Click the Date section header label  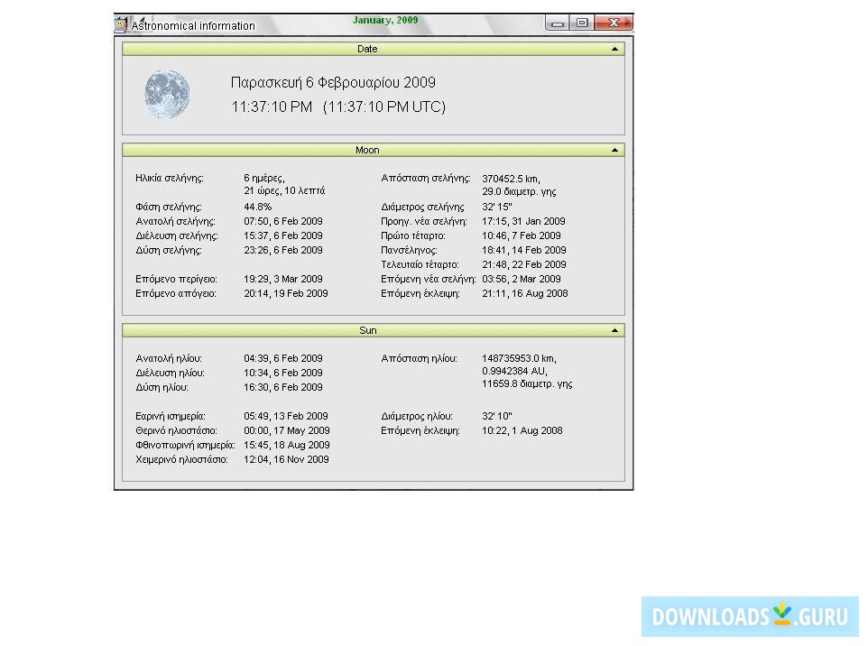[x=367, y=49]
